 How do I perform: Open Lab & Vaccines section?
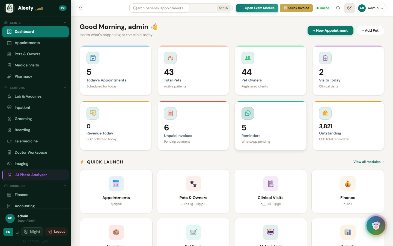click(x=35, y=96)
